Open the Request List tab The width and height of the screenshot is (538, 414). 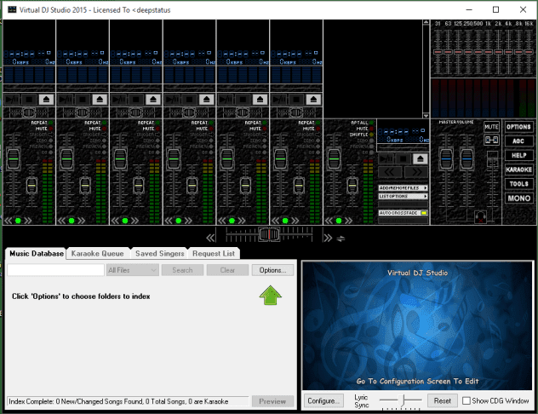(x=214, y=254)
